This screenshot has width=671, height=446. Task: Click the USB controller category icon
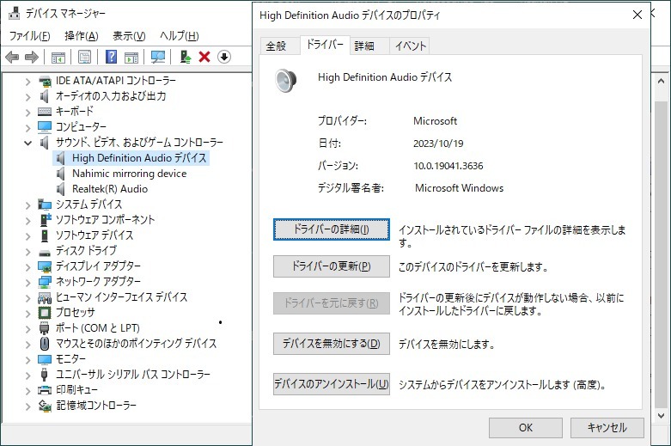44,374
